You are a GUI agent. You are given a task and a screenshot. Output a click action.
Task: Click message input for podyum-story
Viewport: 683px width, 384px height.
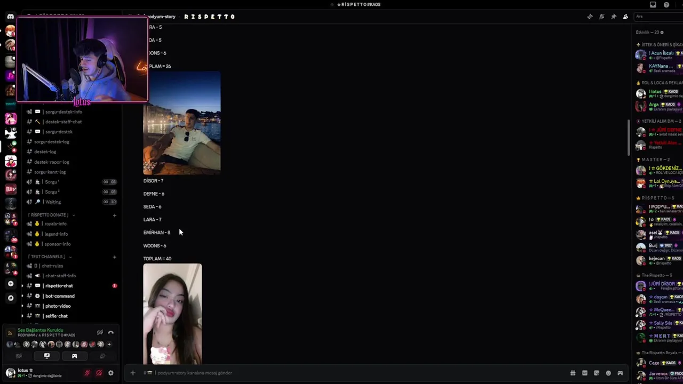coord(352,373)
